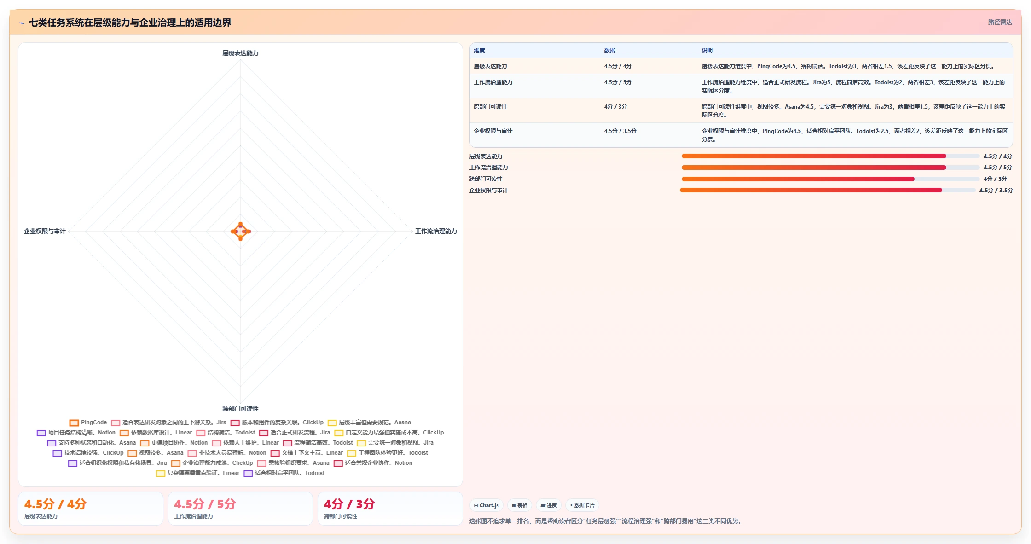Toggle legend item 适合相对扁平团队。Todoist
Viewport: 1031px width, 544px height.
[284, 473]
